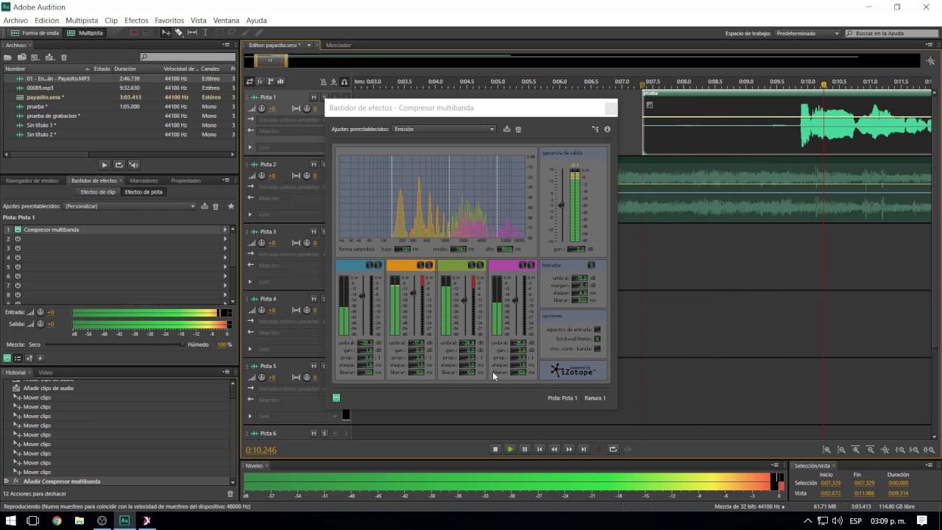The image size is (942, 530).
Task: Solo Pista 6 with the S button
Action: (x=324, y=434)
